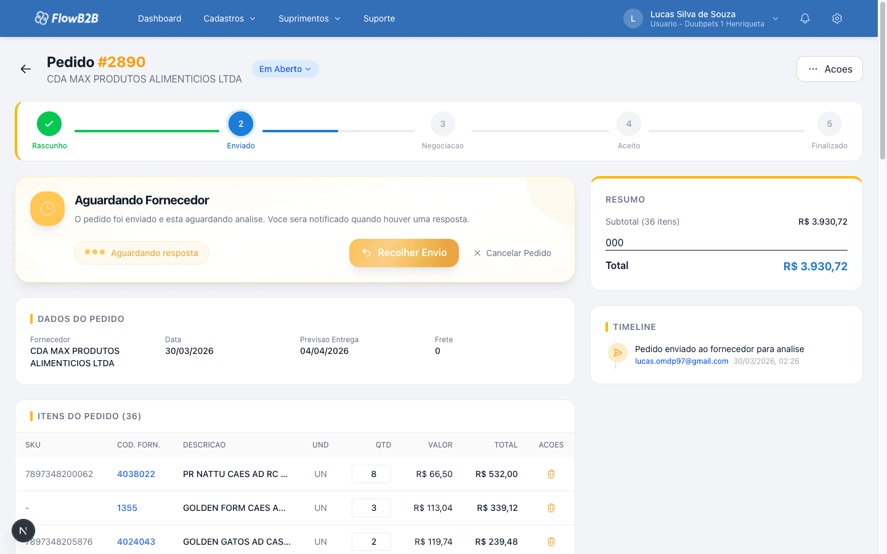Delete item GOLDEN FORM CAES trash icon
The width and height of the screenshot is (887, 554).
551,508
